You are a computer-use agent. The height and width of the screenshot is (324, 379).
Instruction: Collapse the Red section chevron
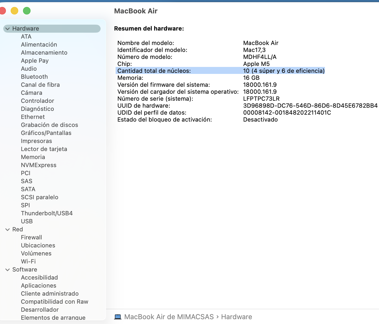coord(7,229)
